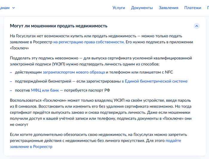Click the truncated «данам» label in the header

click(5, 8)
